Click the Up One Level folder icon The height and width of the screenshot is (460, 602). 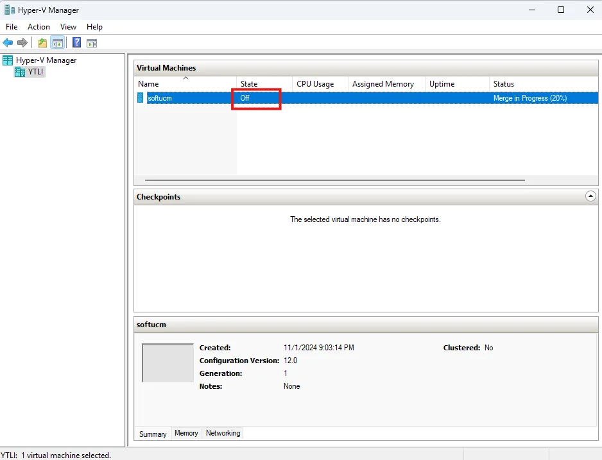point(42,42)
